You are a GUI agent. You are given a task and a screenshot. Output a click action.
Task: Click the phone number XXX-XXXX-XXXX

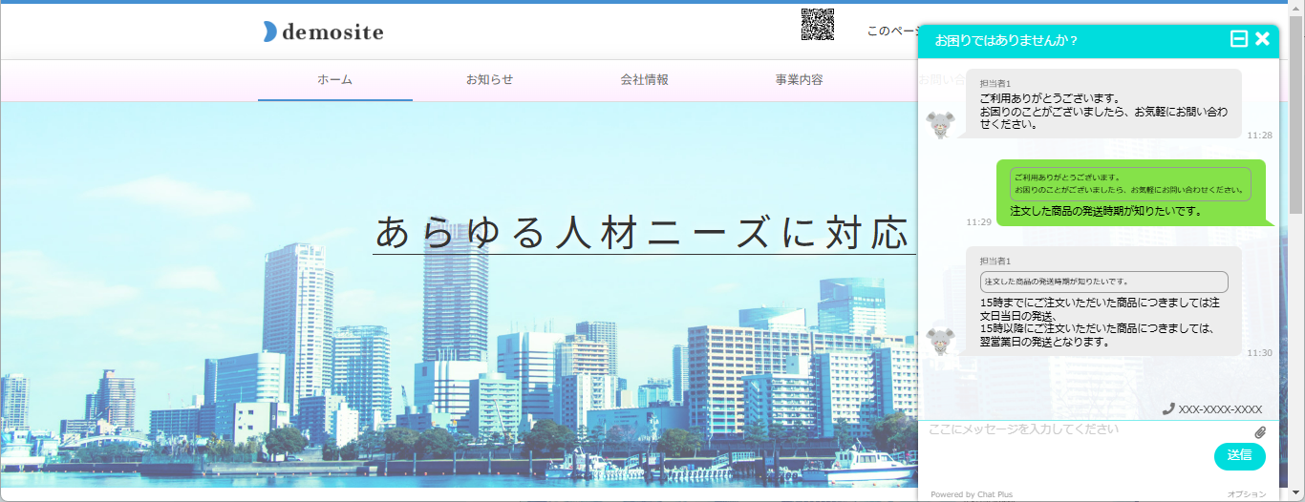1220,409
